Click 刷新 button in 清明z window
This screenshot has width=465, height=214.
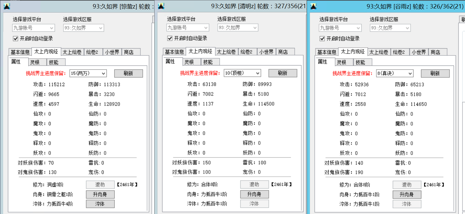click(x=282, y=73)
